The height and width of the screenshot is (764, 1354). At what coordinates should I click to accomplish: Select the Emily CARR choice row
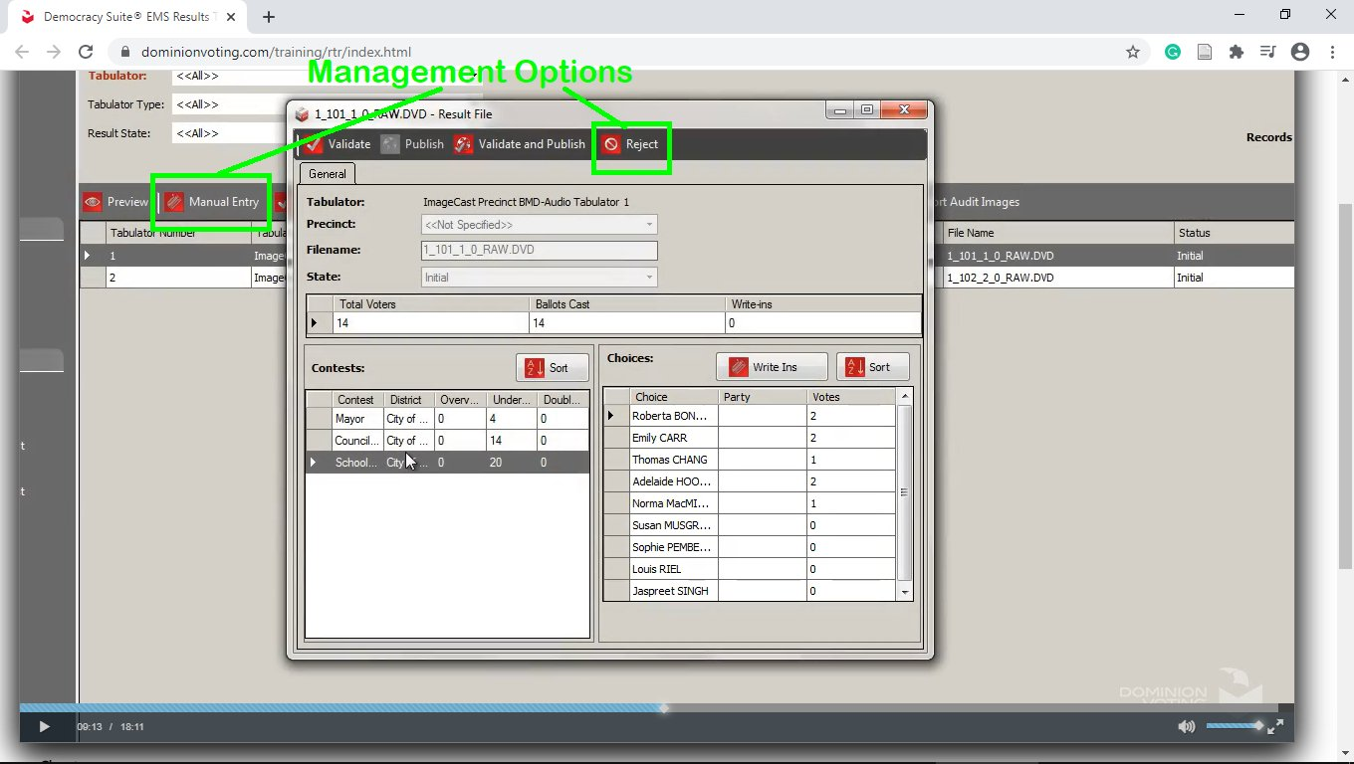[x=750, y=438]
